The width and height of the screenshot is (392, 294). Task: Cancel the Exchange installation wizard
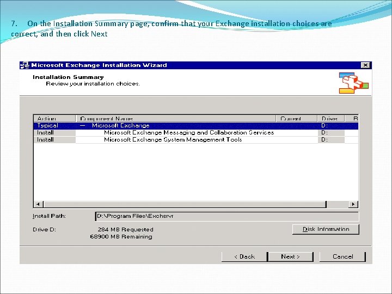click(342, 257)
